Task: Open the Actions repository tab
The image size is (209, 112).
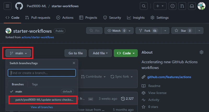Action: 65,18
